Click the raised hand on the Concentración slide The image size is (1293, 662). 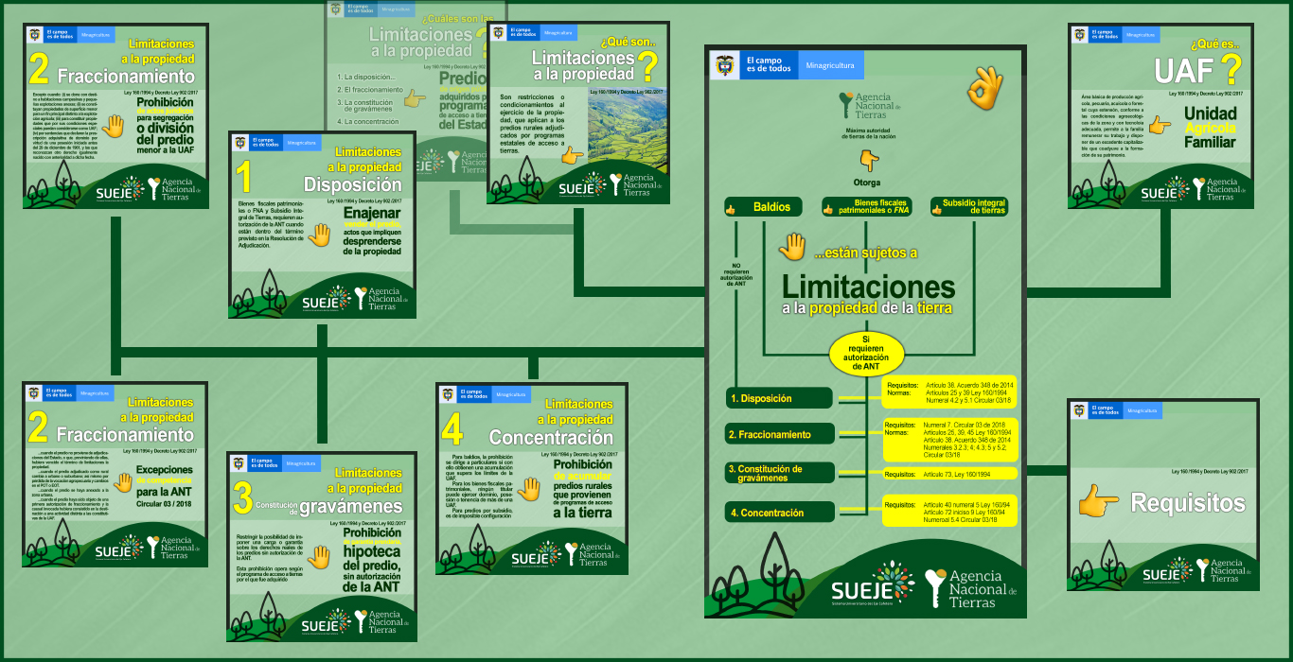pos(528,488)
